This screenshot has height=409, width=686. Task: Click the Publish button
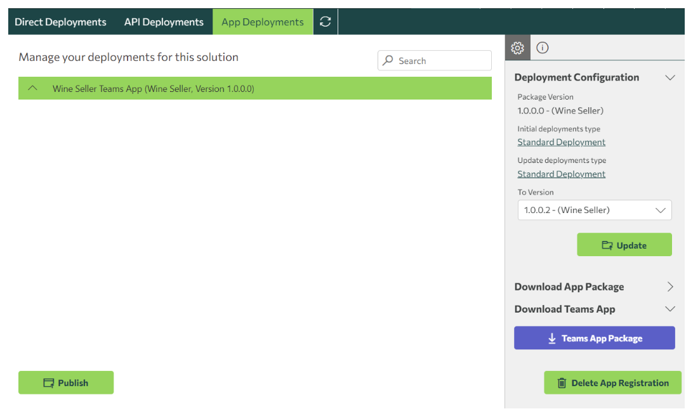[x=66, y=383]
